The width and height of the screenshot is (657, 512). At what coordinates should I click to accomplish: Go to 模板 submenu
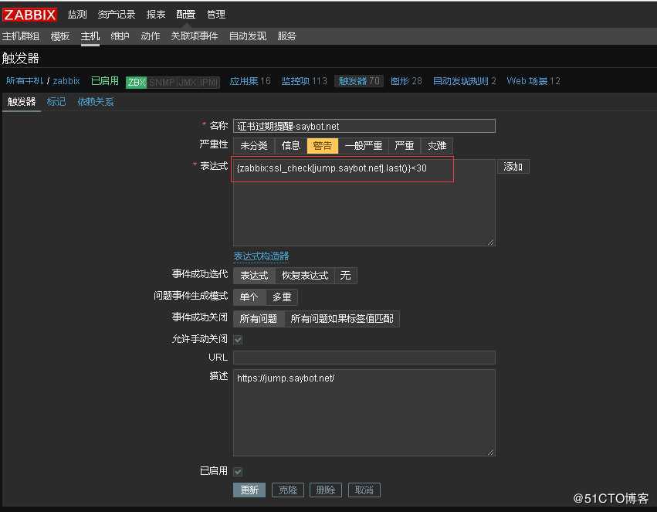coord(60,36)
